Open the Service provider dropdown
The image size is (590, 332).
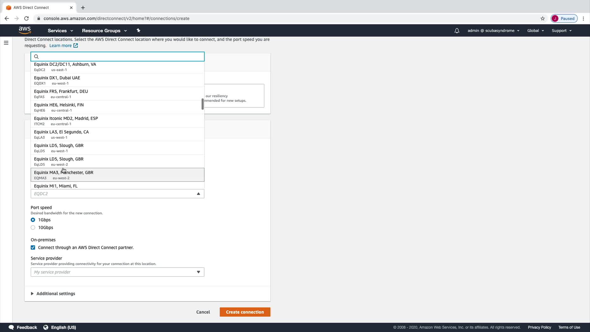click(x=117, y=272)
